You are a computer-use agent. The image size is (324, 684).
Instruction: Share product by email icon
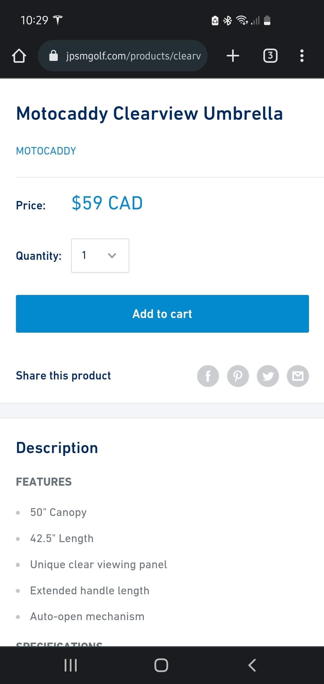coord(298,376)
